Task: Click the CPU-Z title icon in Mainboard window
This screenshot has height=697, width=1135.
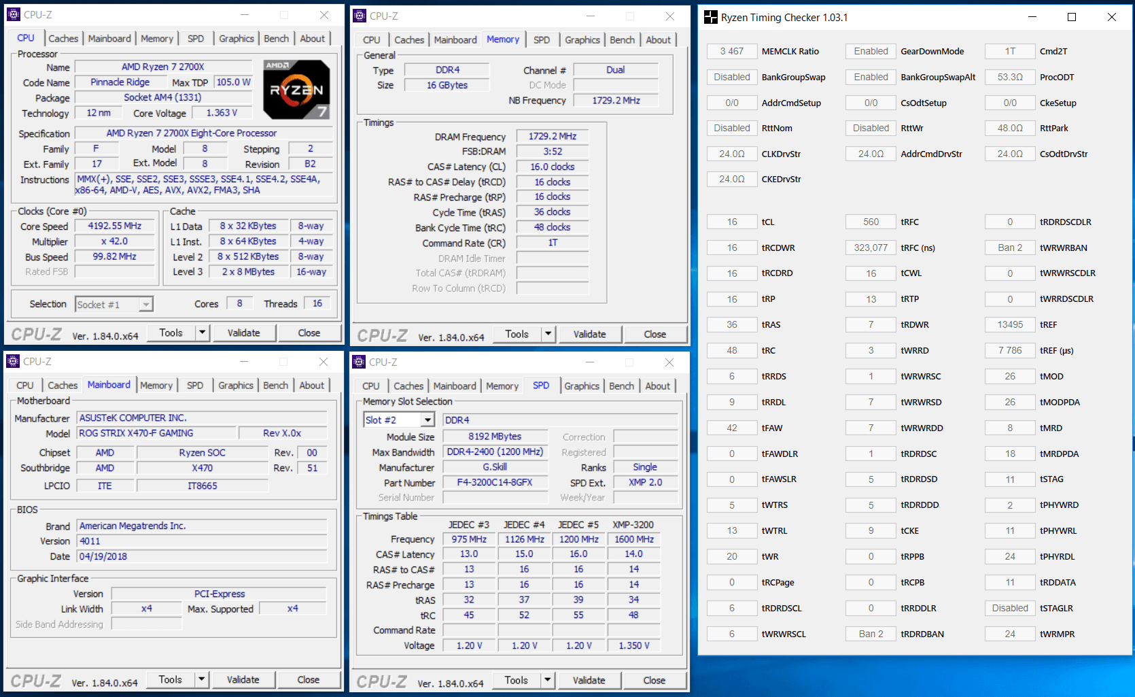Action: point(13,361)
